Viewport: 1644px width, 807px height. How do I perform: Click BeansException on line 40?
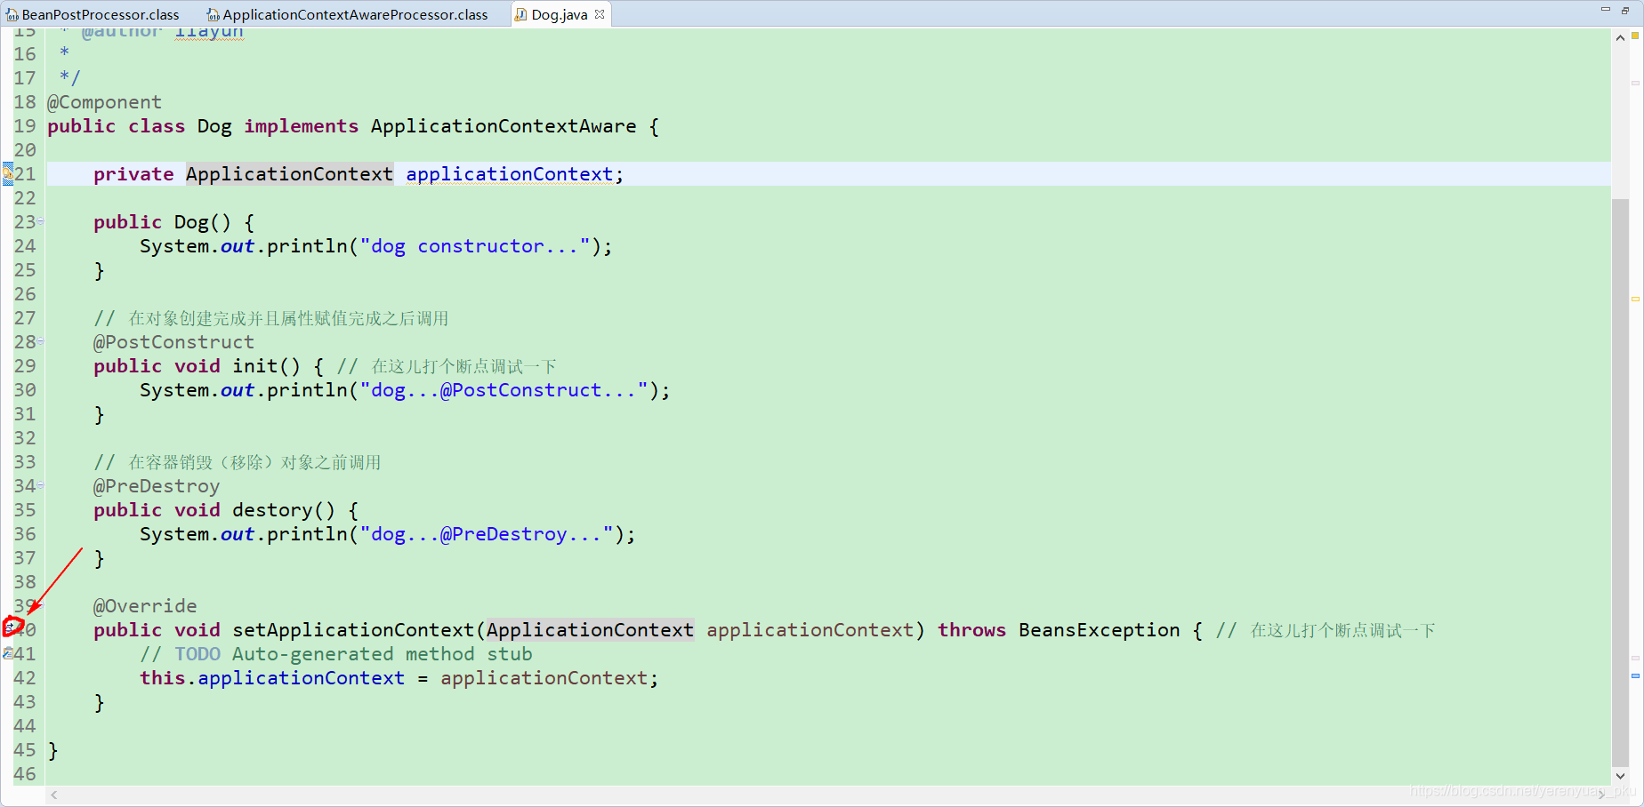tap(1100, 630)
